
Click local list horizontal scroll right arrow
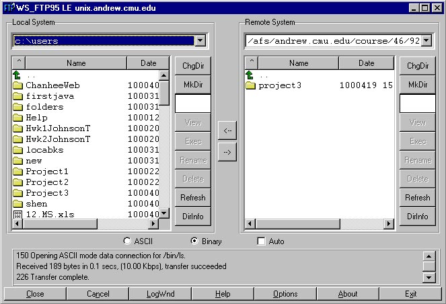coord(153,223)
